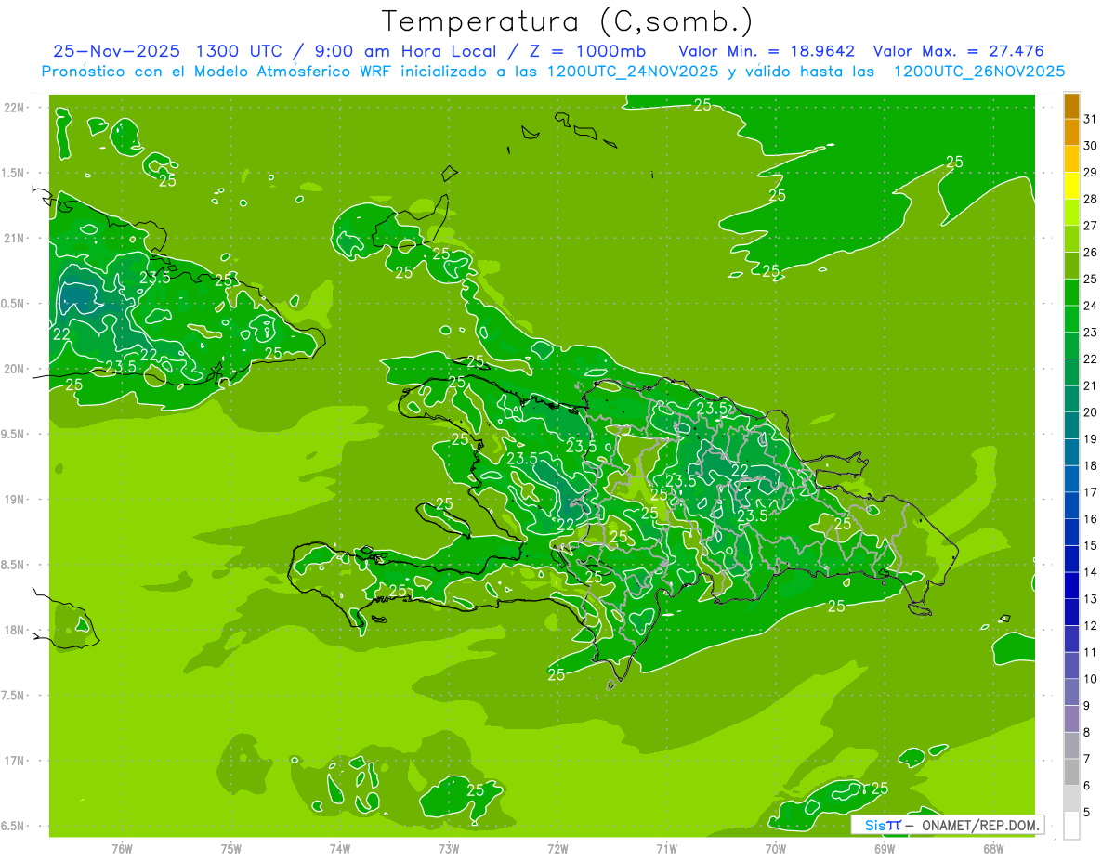Click the '20N' latitude axis label
Screen dimensions: 1115x861
coord(15,369)
